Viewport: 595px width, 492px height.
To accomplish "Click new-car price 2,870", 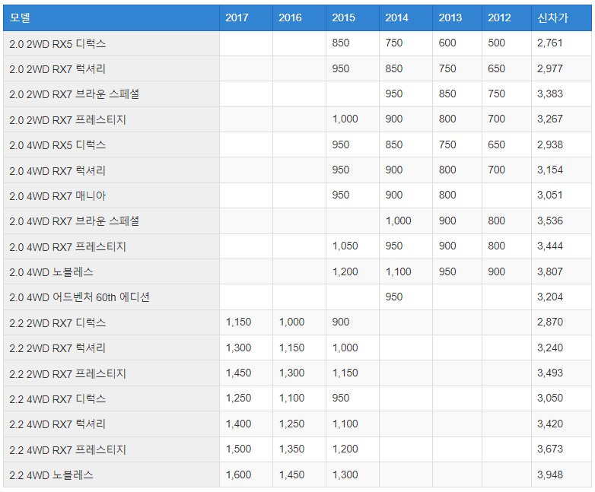I will coord(550,322).
